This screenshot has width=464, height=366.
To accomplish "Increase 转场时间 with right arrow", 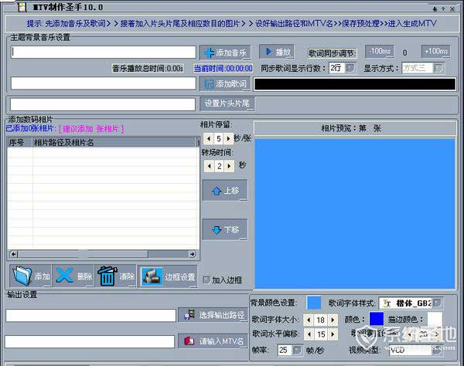I will pyautogui.click(x=229, y=166).
